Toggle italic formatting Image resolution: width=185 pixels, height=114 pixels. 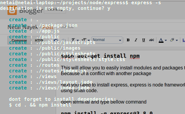coord(136,40)
